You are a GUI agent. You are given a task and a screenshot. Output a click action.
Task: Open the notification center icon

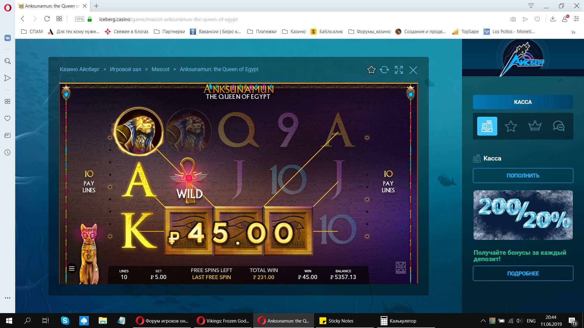[573, 321]
